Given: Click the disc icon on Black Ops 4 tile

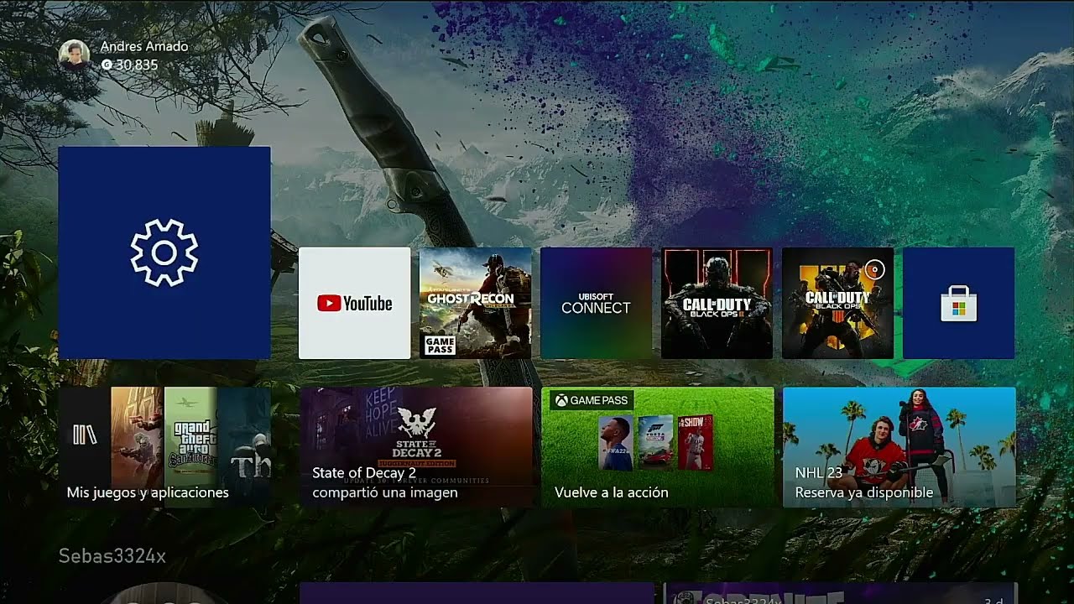Looking at the screenshot, I should [874, 270].
